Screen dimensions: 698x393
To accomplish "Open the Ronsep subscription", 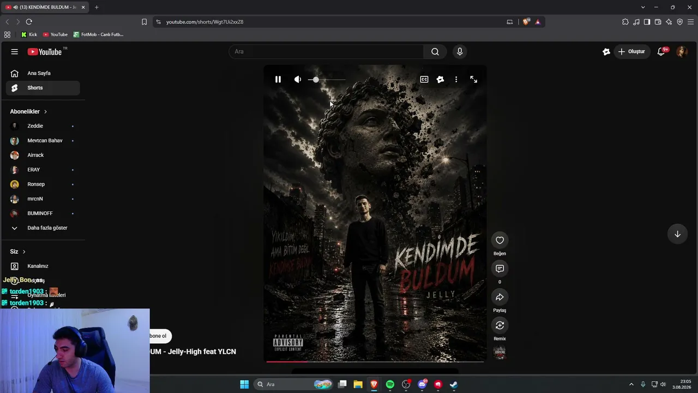I will coord(43,184).
